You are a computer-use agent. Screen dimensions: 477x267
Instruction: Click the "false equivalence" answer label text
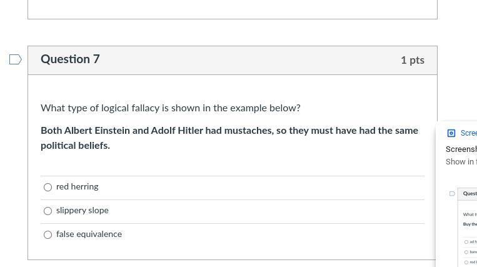89,234
